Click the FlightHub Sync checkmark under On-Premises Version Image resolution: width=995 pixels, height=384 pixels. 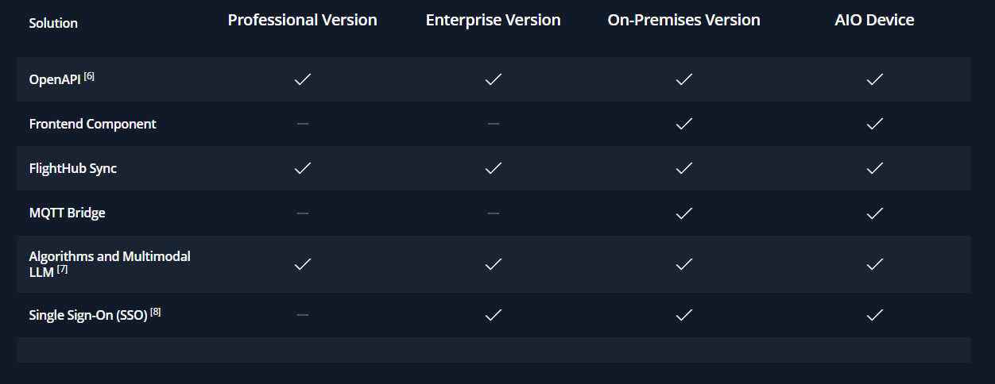(683, 168)
